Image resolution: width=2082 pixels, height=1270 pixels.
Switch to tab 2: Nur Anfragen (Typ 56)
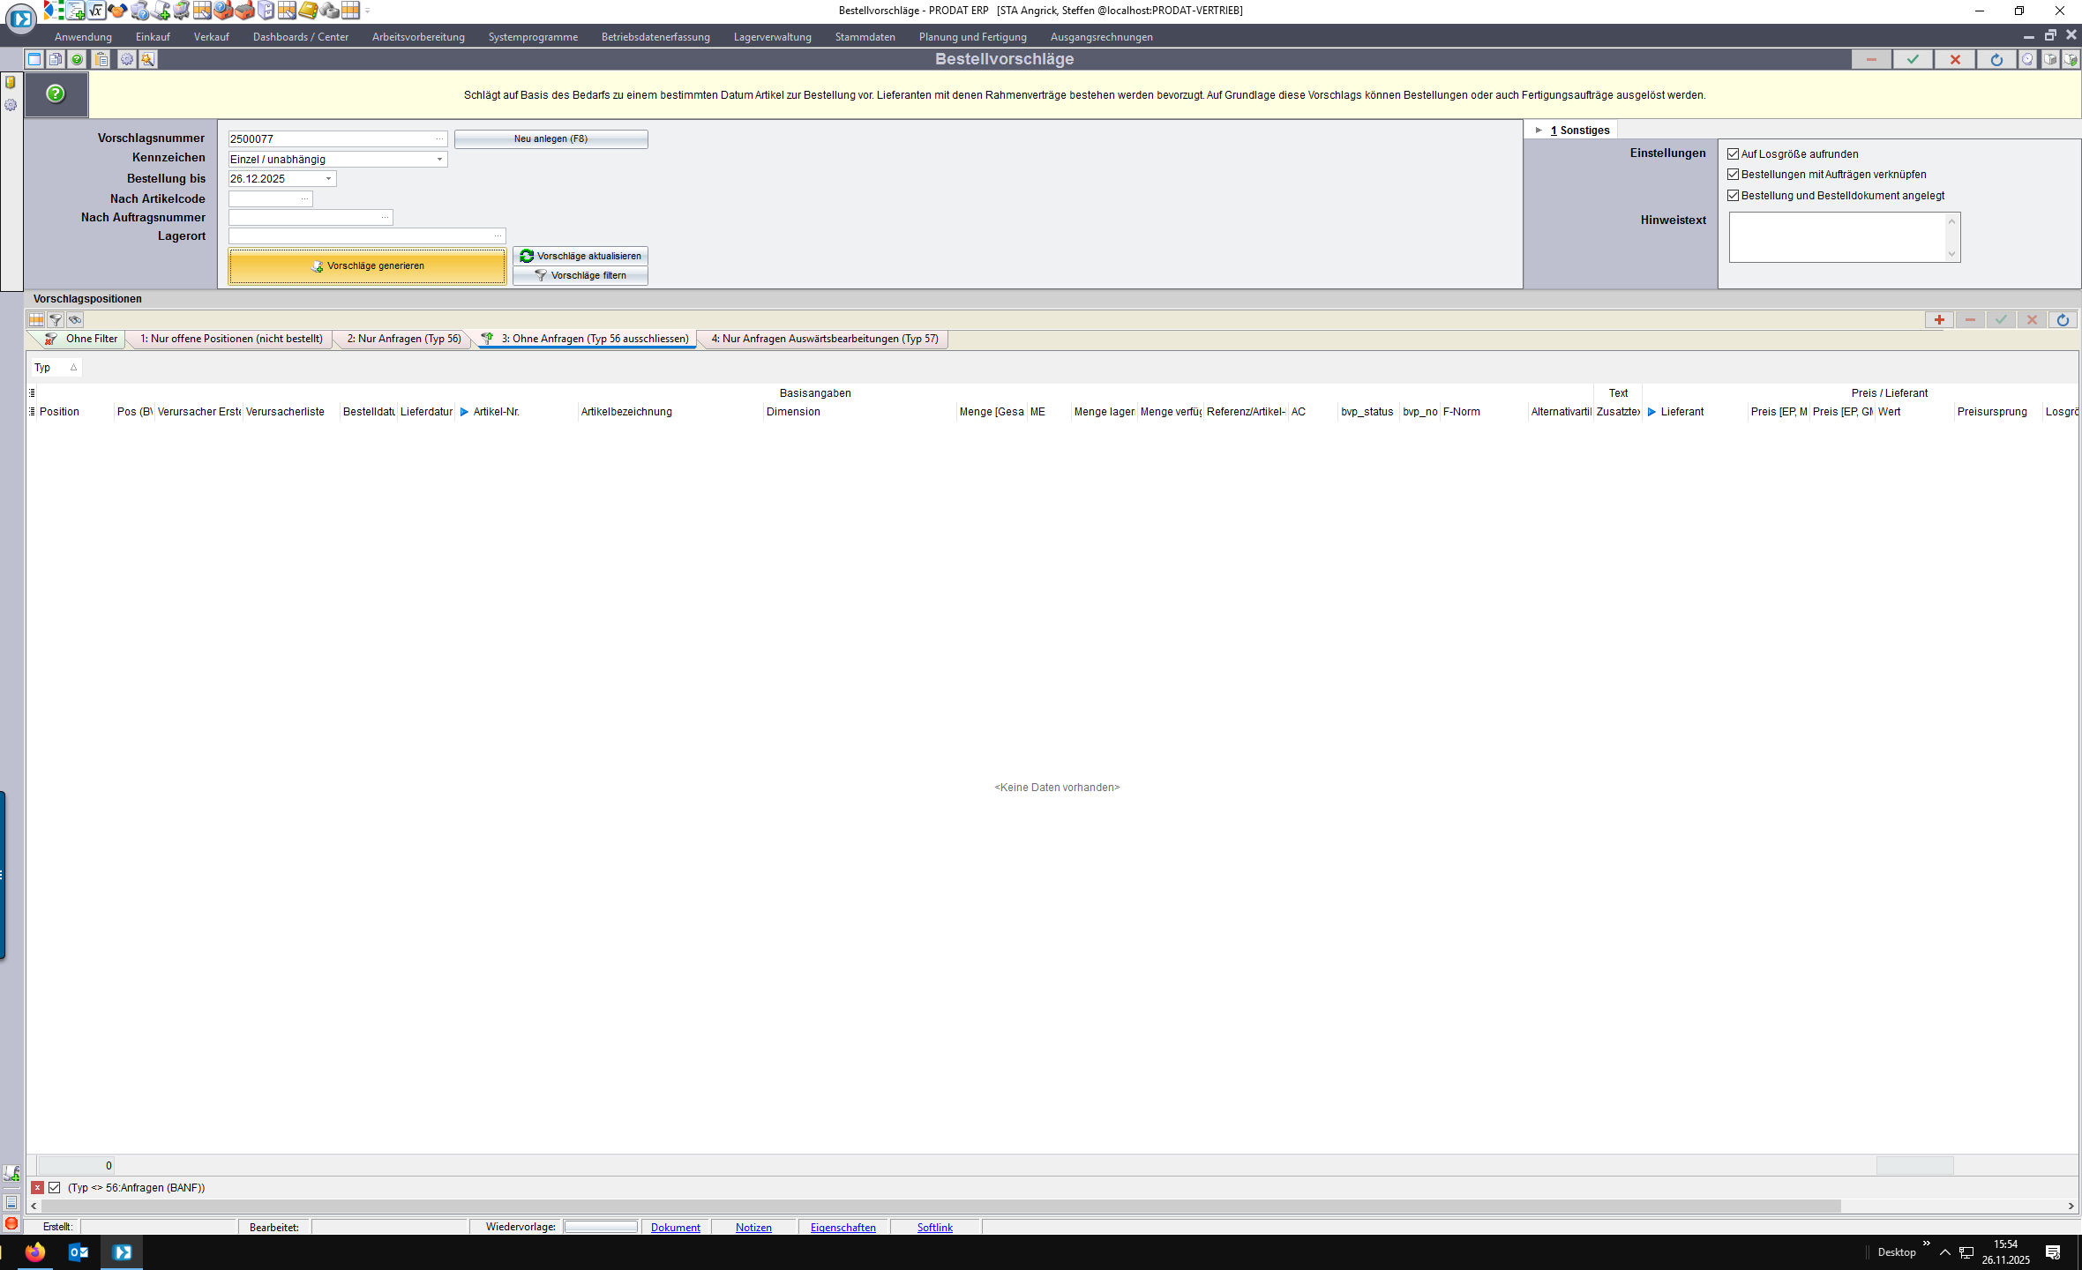click(403, 339)
